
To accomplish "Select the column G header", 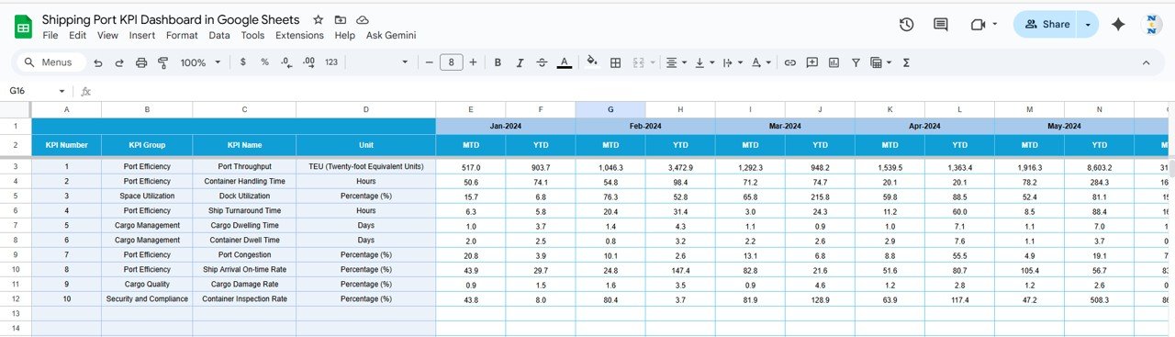I will pos(610,109).
